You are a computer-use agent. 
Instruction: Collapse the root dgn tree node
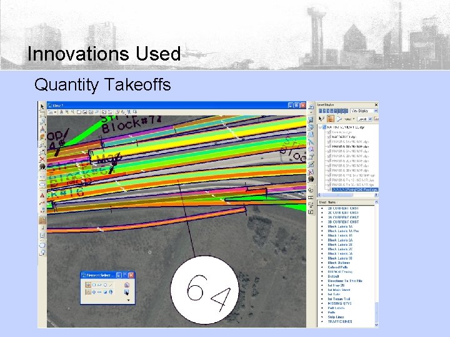(321, 127)
